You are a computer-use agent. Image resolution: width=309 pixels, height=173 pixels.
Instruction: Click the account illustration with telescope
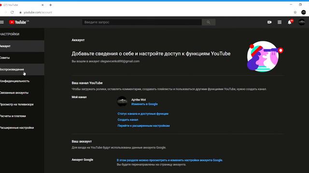coord(265,56)
